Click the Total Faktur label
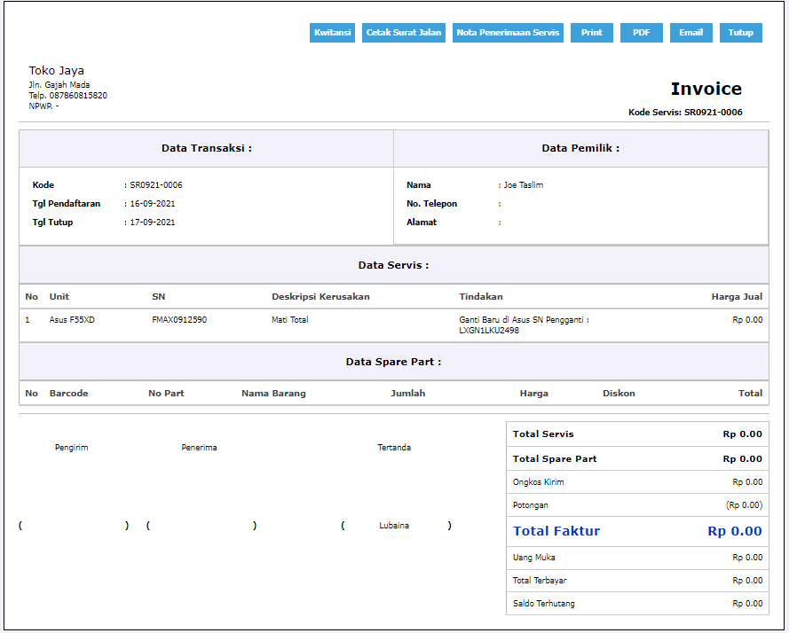 click(556, 531)
